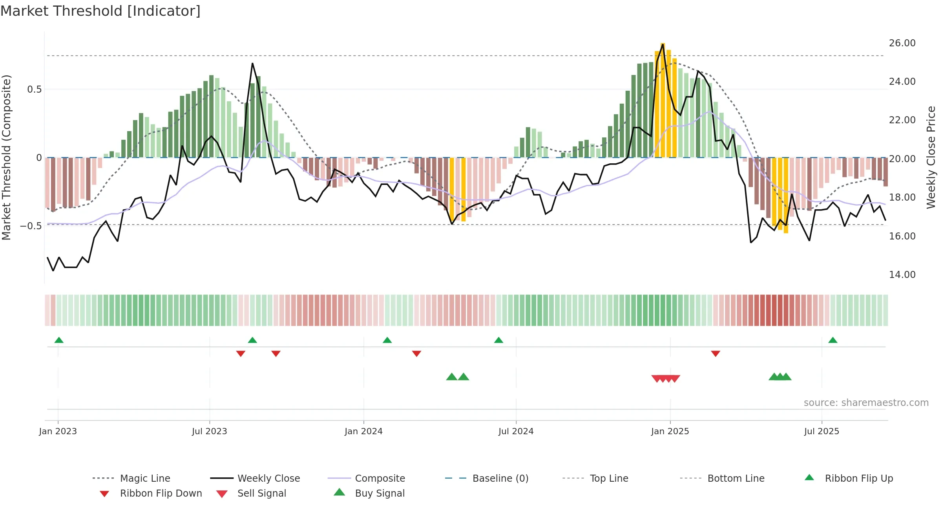Click the 16.00 price tick label

pos(902,236)
